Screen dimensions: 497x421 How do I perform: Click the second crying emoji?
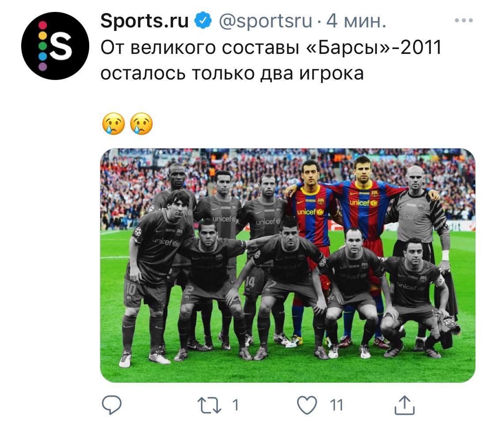point(141,124)
